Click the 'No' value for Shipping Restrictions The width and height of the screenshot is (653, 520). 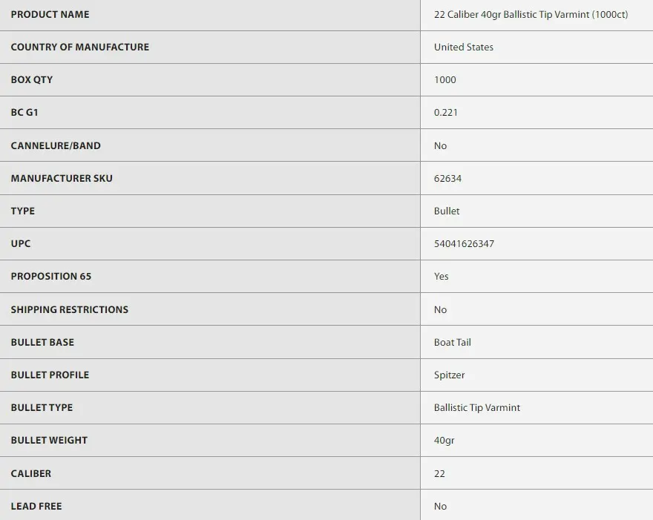tap(441, 310)
